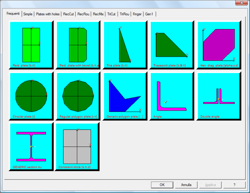Select the Constraint block [b,h,d] shape

(77, 146)
